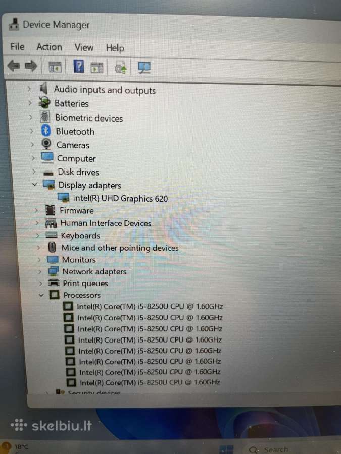Click the Device Manager title bar icon
The height and width of the screenshot is (454, 341).
coord(14,24)
